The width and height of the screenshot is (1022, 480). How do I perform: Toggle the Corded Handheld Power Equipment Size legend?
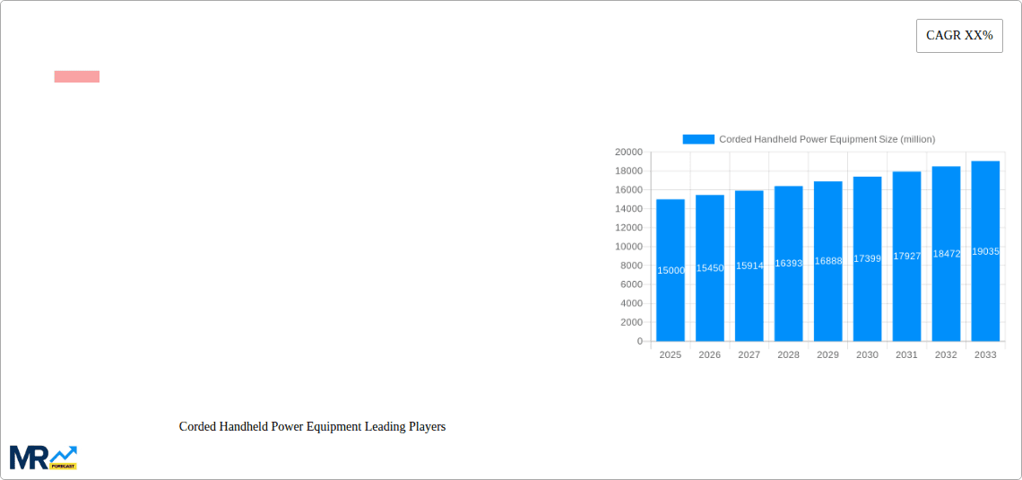click(x=809, y=140)
